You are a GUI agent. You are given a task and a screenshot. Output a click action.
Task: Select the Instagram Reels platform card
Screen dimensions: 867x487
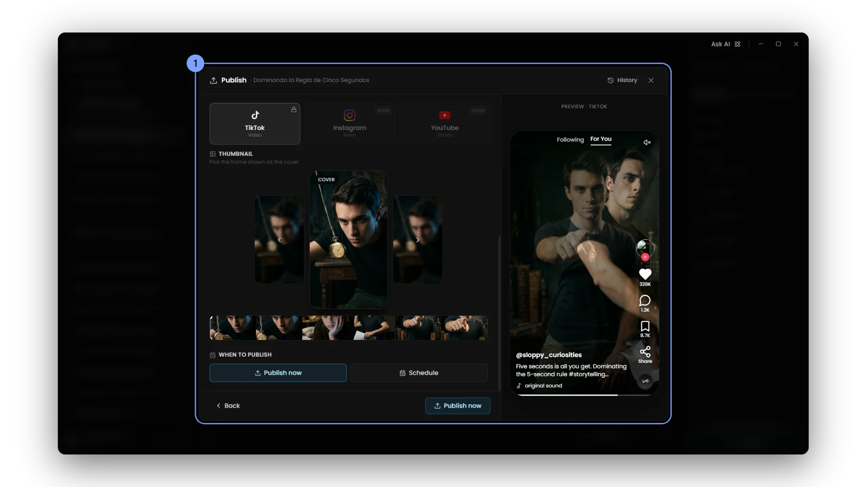pyautogui.click(x=350, y=124)
